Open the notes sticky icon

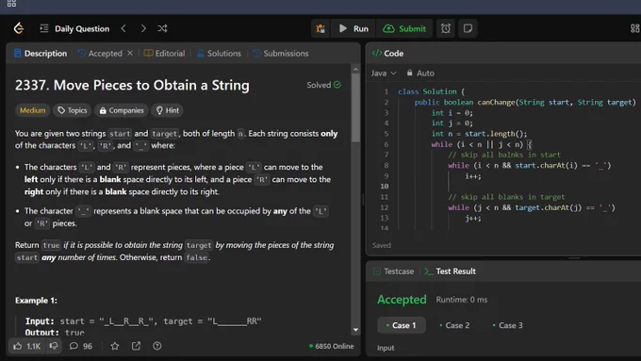[x=468, y=28]
